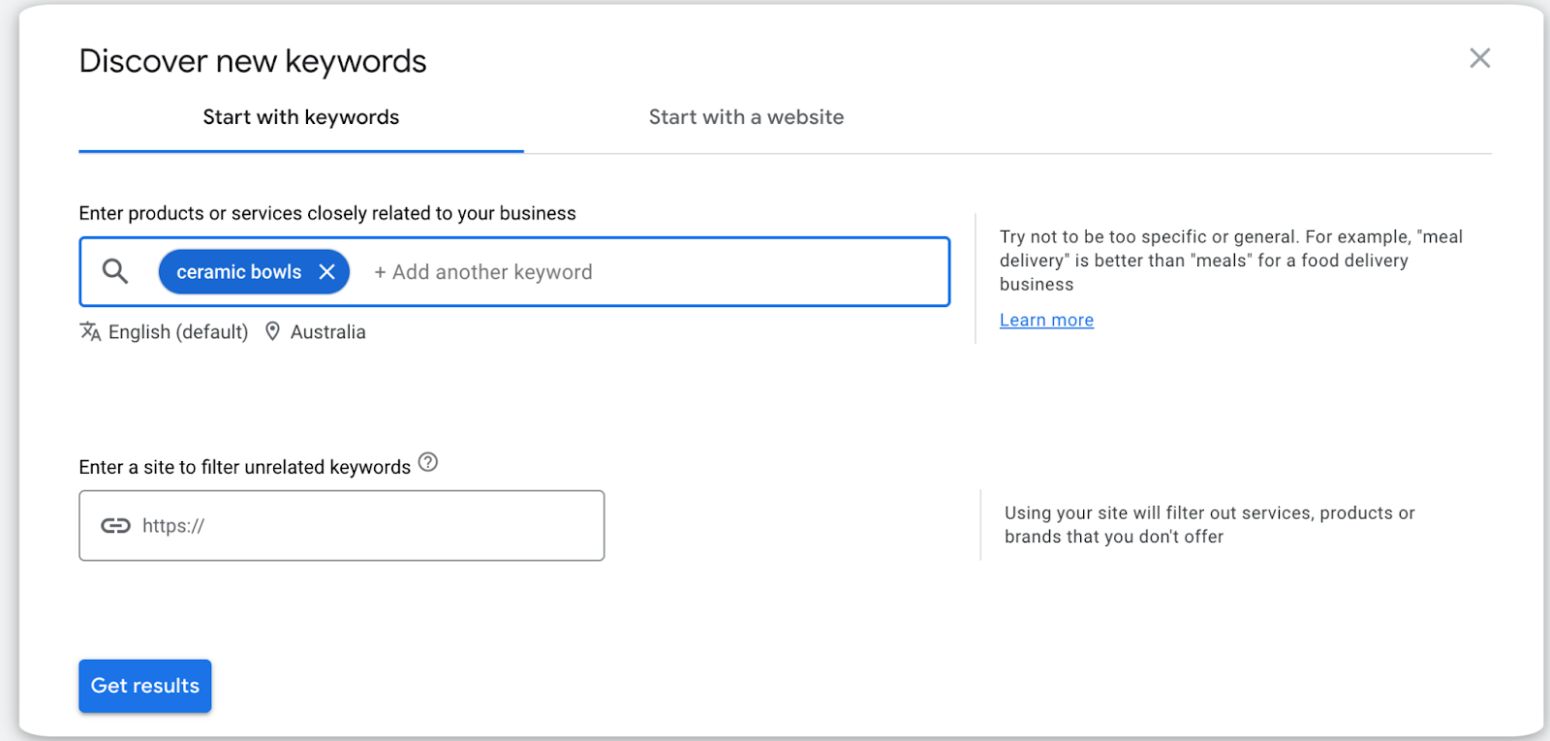Click the chain link icon in URL field
This screenshot has width=1550, height=741.
[x=115, y=526]
